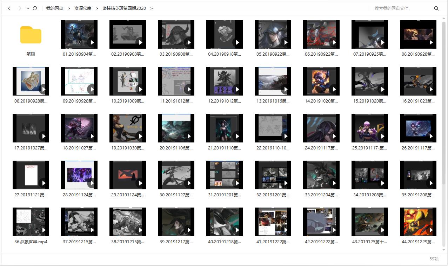Hit the play icon on 21.20191110
The image size is (448, 266).
coord(237,136)
